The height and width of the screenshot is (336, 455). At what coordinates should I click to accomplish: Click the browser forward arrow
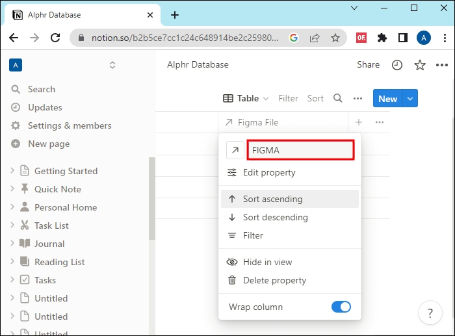(34, 38)
